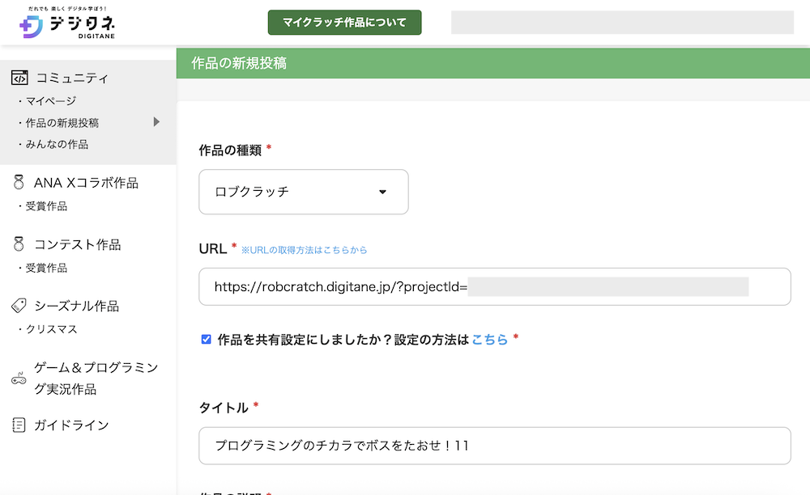810x495 pixels.
Task: Click the Digitane logo icon
Action: (31, 26)
